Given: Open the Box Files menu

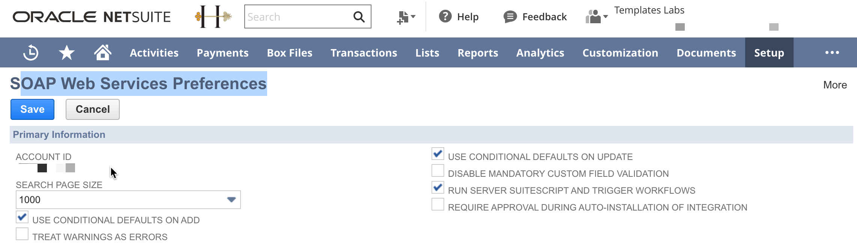Looking at the screenshot, I should [x=290, y=53].
